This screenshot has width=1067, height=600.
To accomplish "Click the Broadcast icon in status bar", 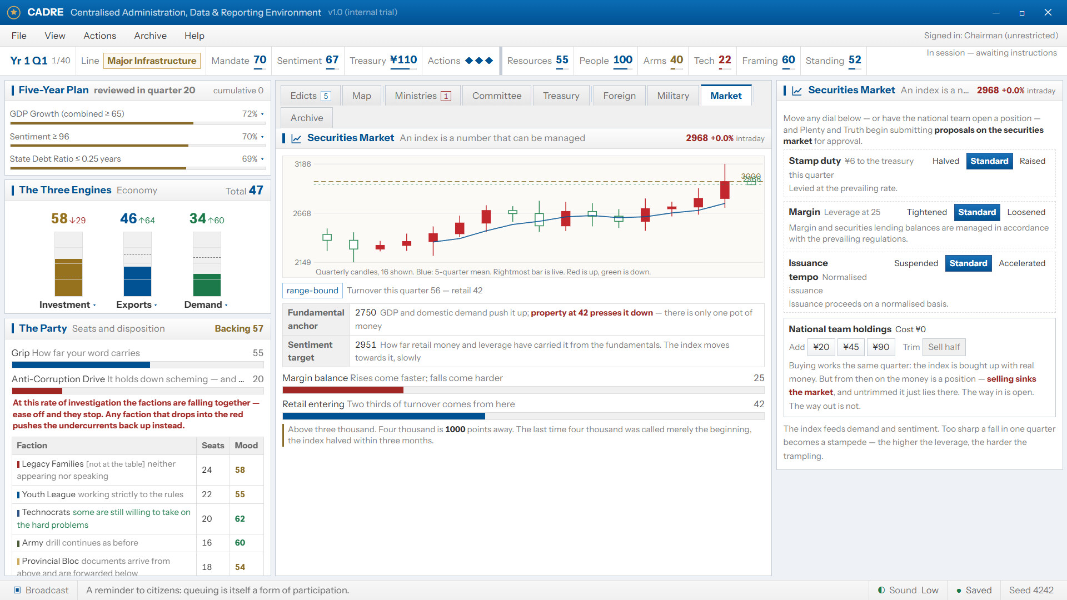I will (x=17, y=590).
